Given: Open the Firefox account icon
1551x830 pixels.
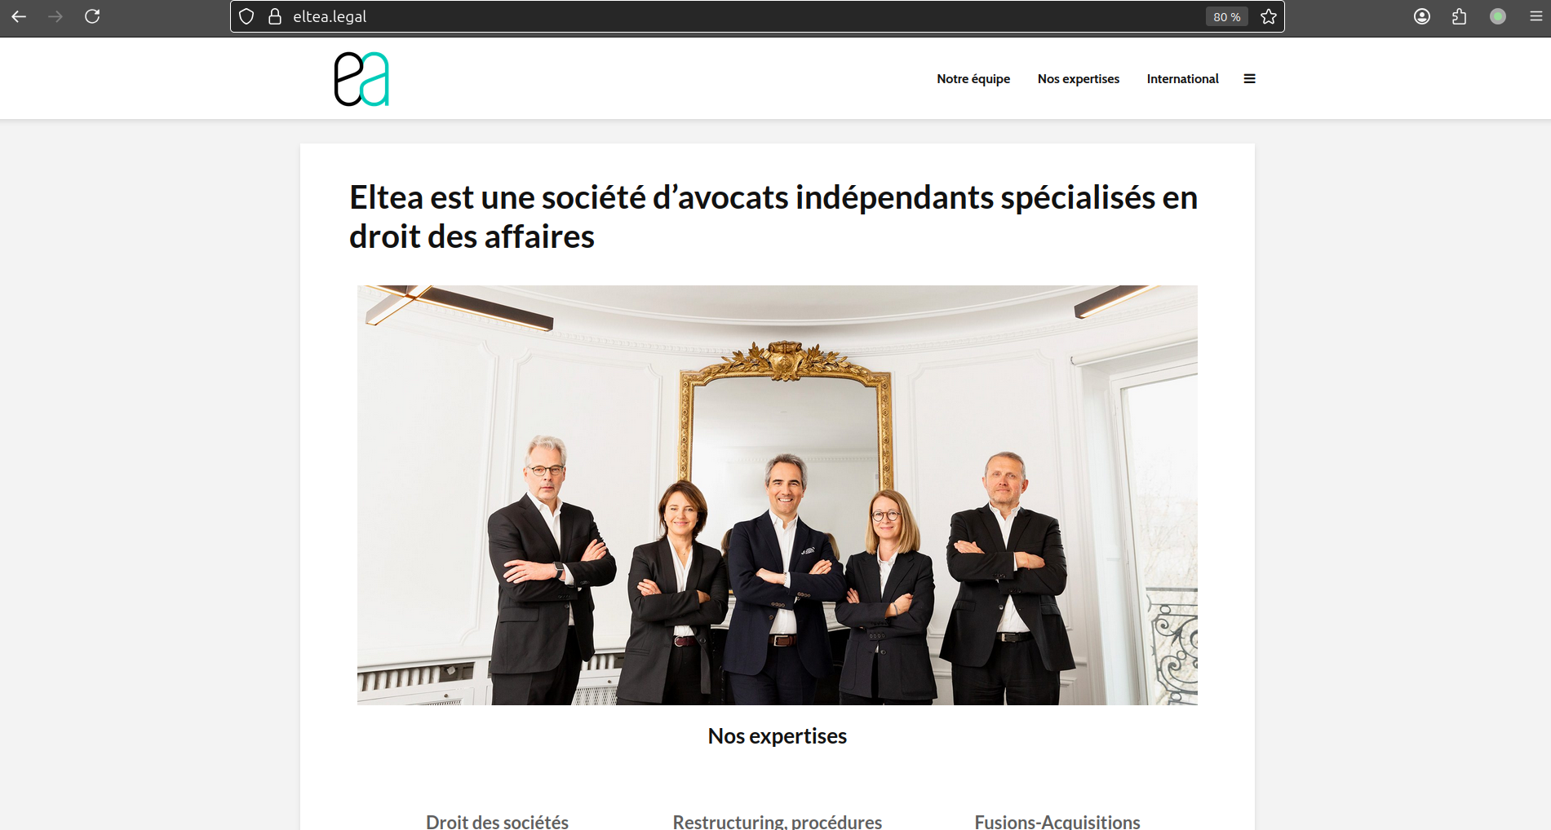Looking at the screenshot, I should 1422,16.
